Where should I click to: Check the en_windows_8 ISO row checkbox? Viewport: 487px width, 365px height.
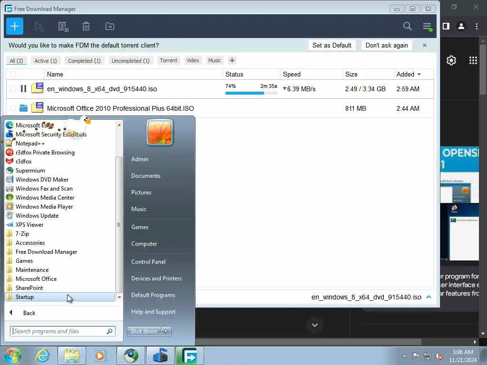pos(13,89)
